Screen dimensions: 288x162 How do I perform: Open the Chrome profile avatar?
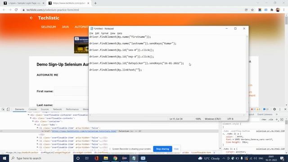pos(278,10)
